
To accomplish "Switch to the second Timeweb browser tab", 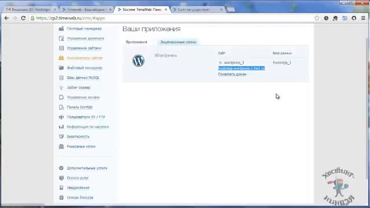I will (x=86, y=10).
